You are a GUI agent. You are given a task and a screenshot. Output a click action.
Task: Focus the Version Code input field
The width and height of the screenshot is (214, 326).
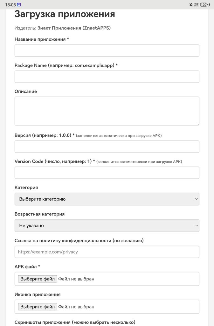coord(107,173)
